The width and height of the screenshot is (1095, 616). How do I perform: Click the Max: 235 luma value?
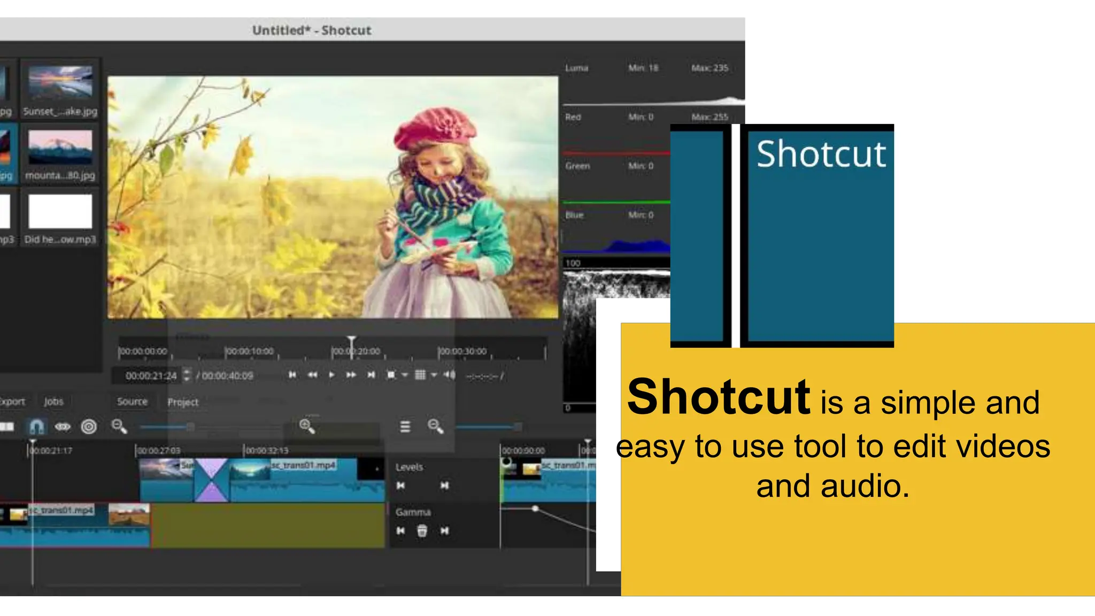710,68
